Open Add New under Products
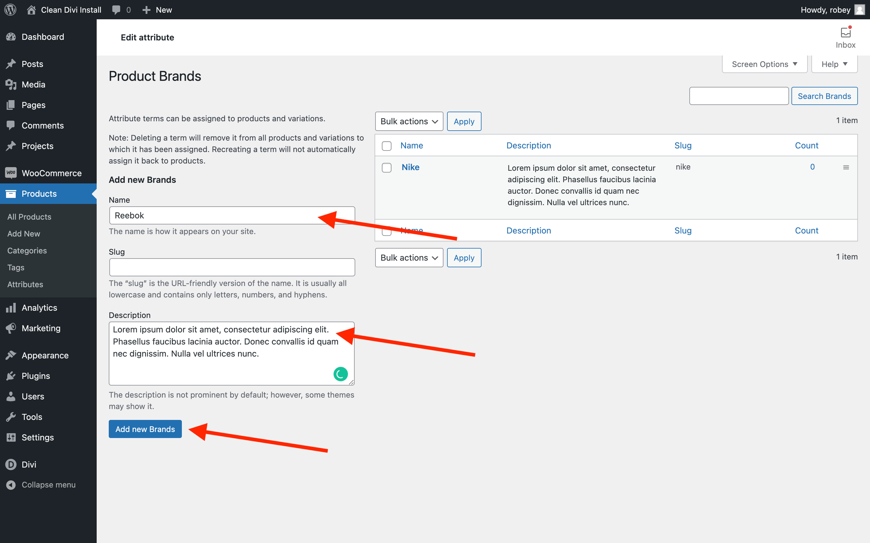The height and width of the screenshot is (543, 870). (x=24, y=233)
